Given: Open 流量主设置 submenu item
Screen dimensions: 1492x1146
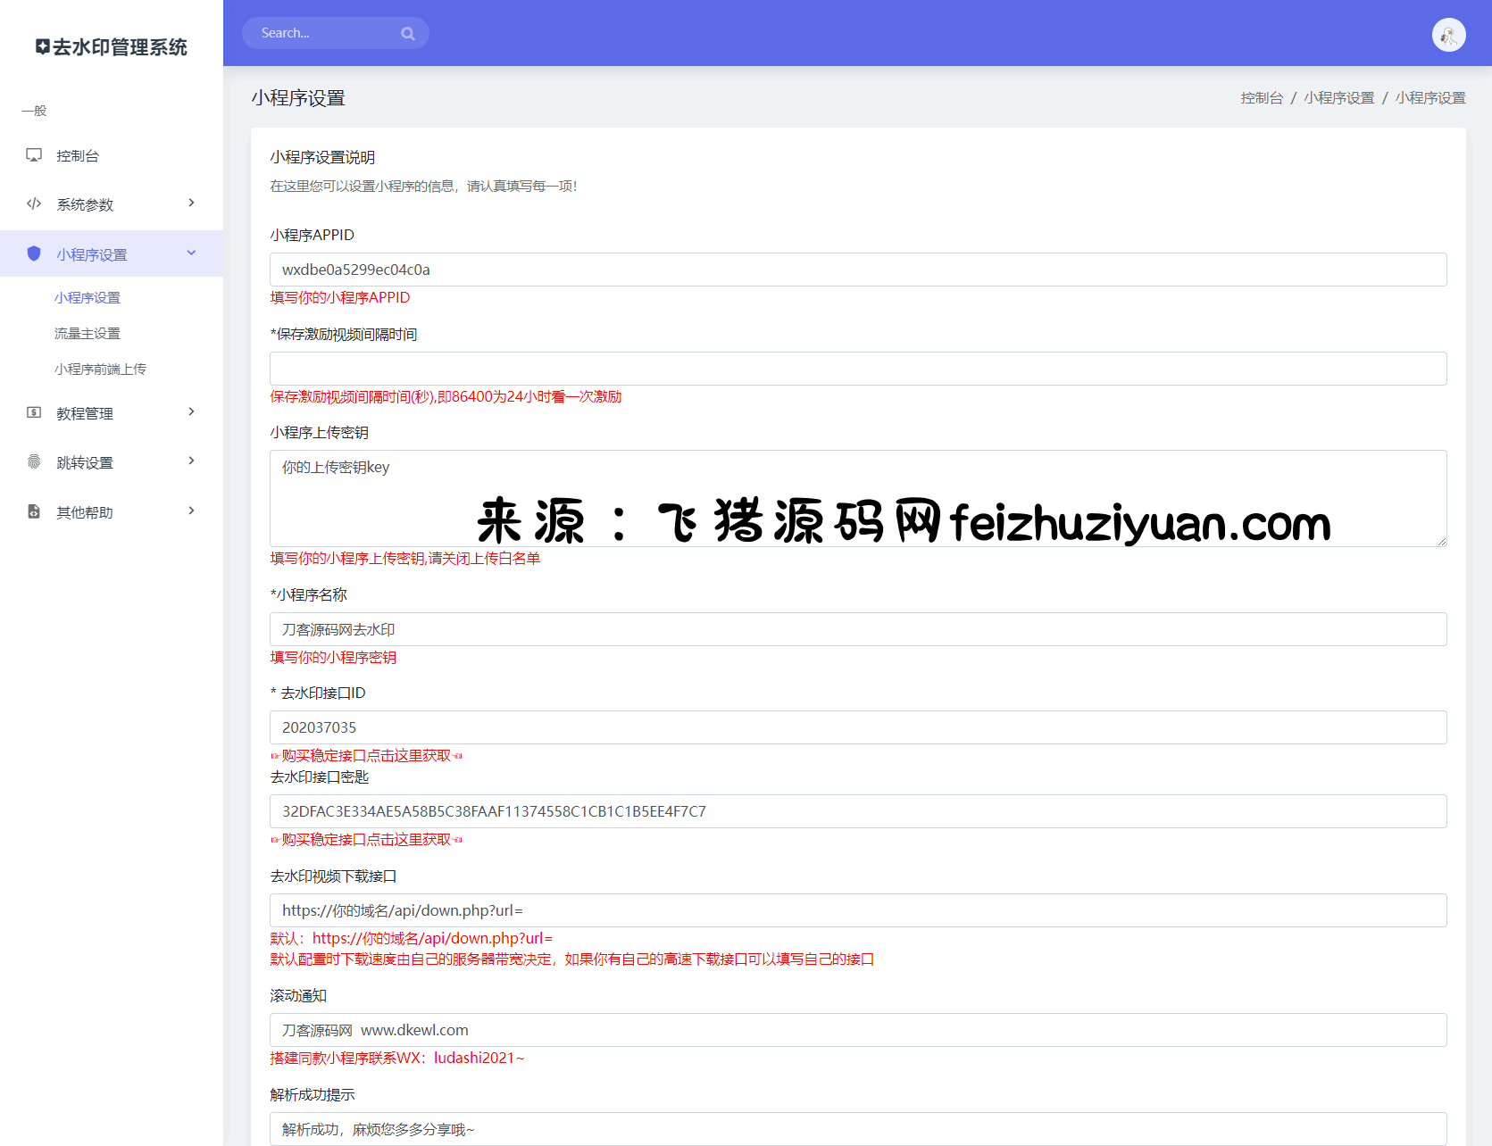Looking at the screenshot, I should click(x=88, y=334).
